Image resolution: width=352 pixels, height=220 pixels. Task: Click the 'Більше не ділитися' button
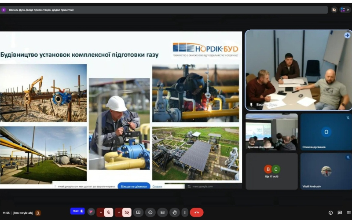pos(134,186)
